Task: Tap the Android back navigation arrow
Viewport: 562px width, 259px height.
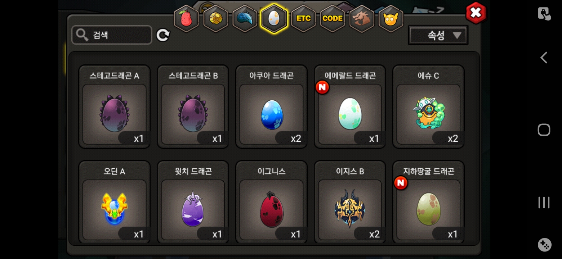Action: click(544, 58)
